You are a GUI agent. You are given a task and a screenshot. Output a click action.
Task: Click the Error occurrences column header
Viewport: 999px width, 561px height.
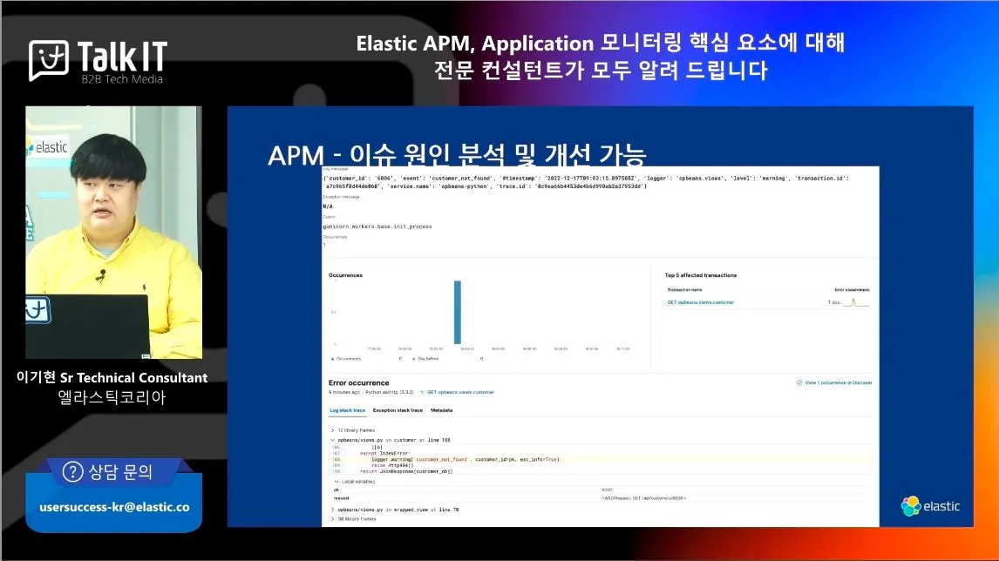point(852,290)
